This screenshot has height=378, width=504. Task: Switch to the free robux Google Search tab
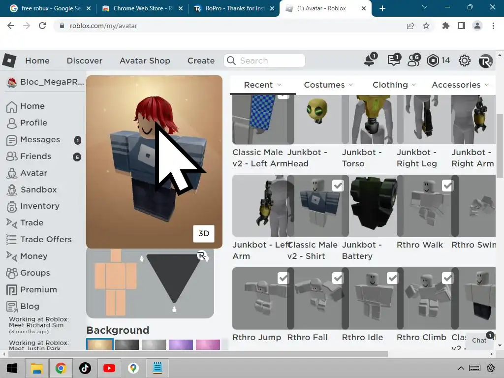(x=50, y=8)
